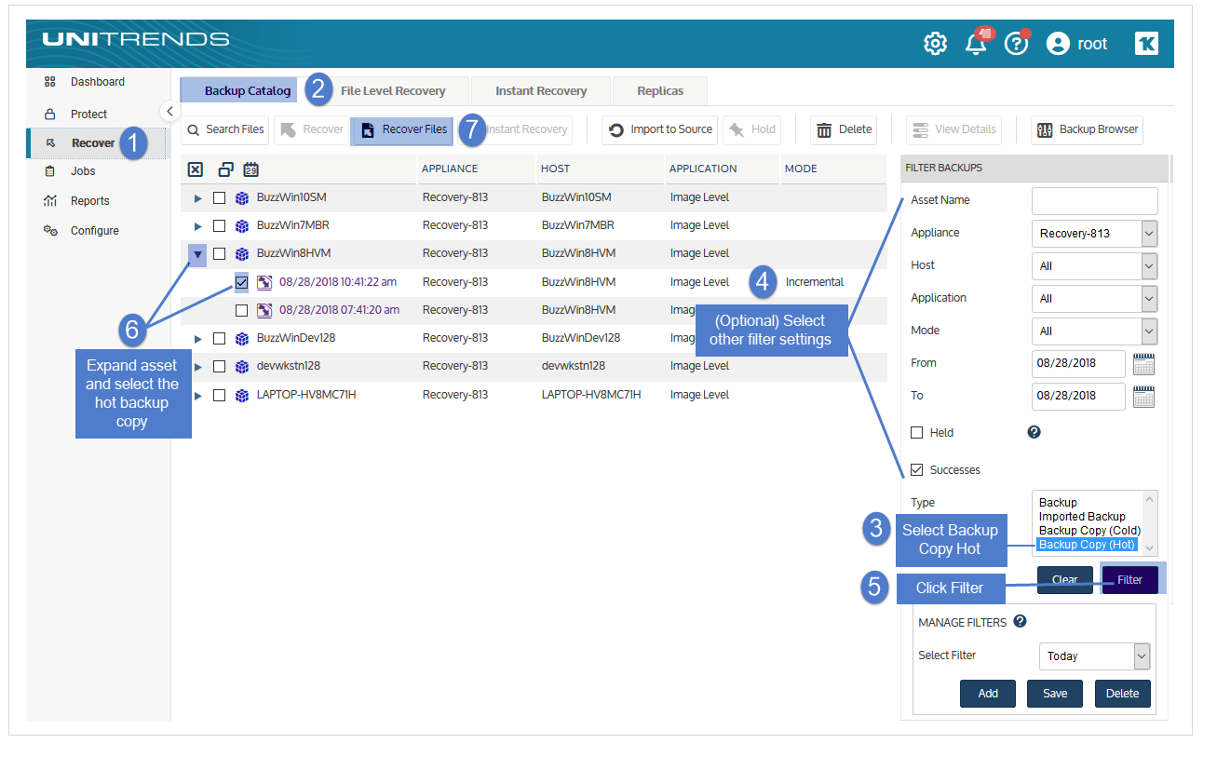Open the From date calendar picker
The image size is (1217, 757).
click(1143, 363)
